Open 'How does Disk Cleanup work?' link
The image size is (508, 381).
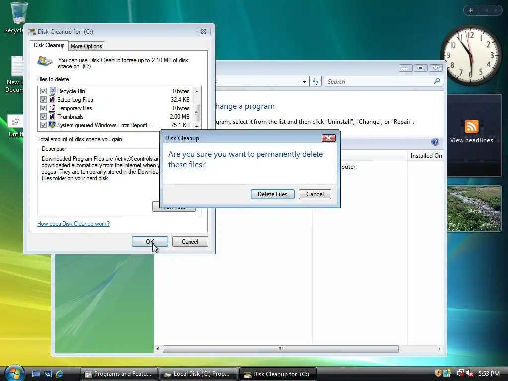(73, 224)
